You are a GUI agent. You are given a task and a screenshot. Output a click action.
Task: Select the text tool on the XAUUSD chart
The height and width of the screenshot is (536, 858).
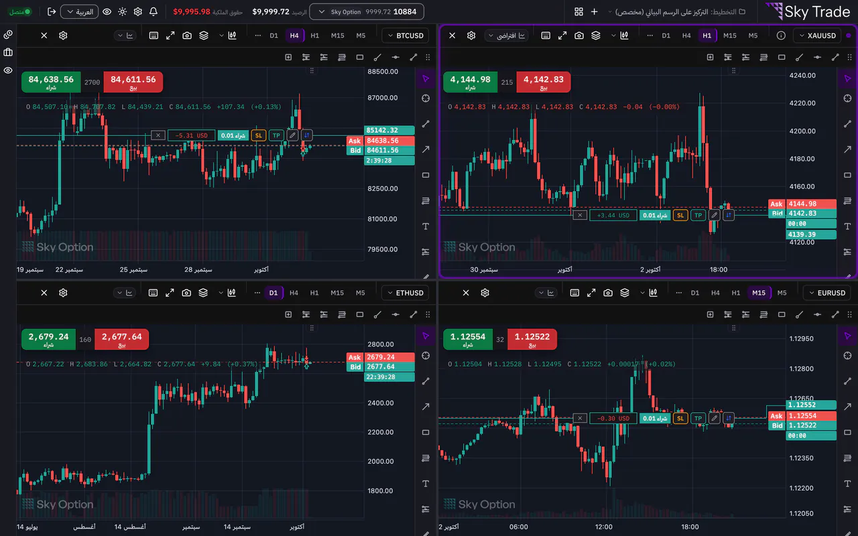click(x=847, y=226)
